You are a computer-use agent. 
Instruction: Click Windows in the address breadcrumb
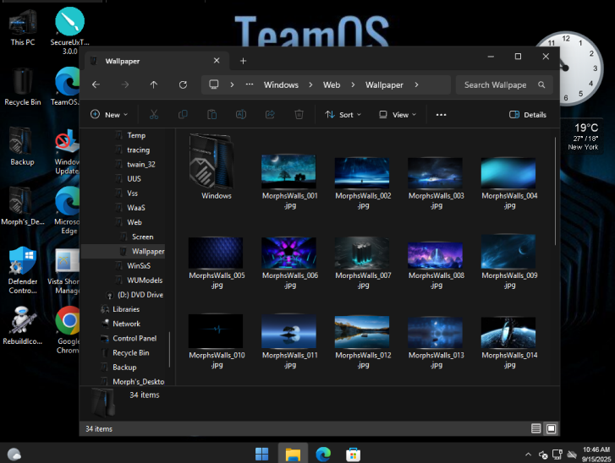[x=281, y=85]
